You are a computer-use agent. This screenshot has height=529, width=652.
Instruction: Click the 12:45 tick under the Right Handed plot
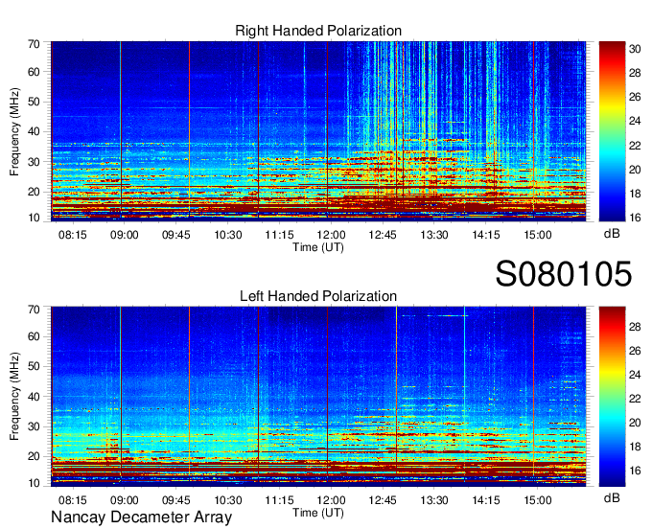pyautogui.click(x=383, y=235)
